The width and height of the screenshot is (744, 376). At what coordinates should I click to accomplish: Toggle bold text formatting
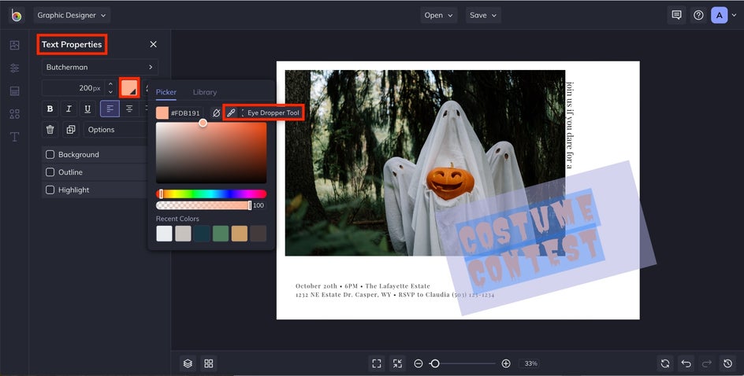coord(50,109)
